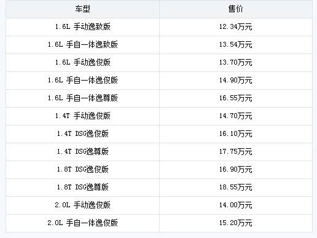This screenshot has height=238, width=317.
Task: Select the 2.0L 手动逸俊版 row
Action: (159, 205)
